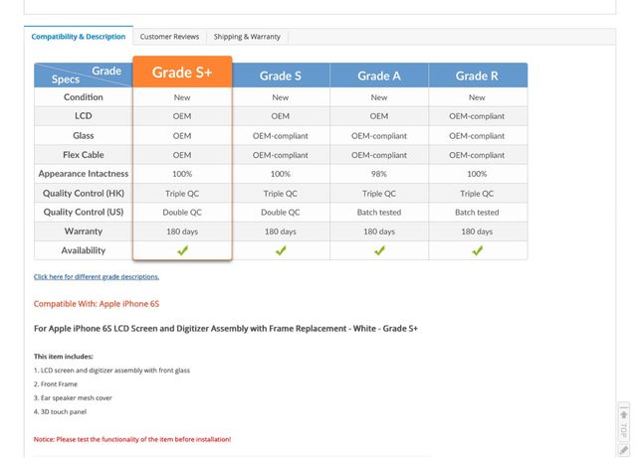The width and height of the screenshot is (637, 458).
Task: Switch to Shipping & Warranty tab
Action: point(247,37)
